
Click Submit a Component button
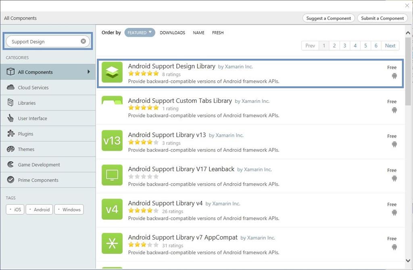coord(382,18)
